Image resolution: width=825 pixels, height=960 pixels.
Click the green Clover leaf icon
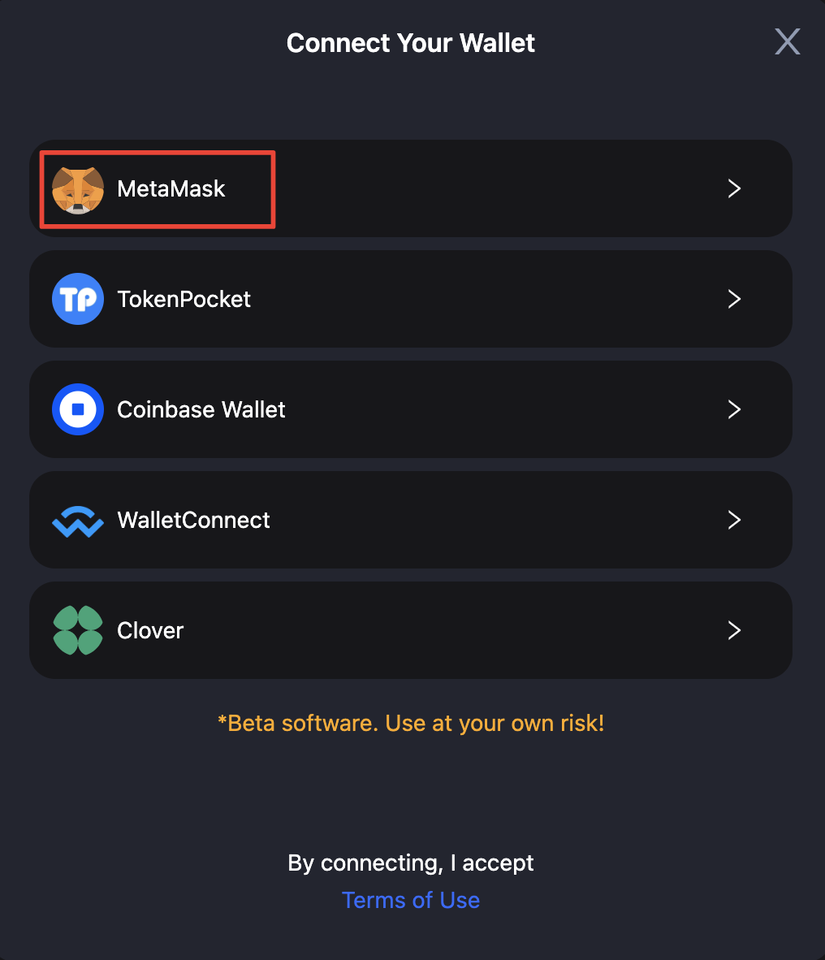(78, 630)
